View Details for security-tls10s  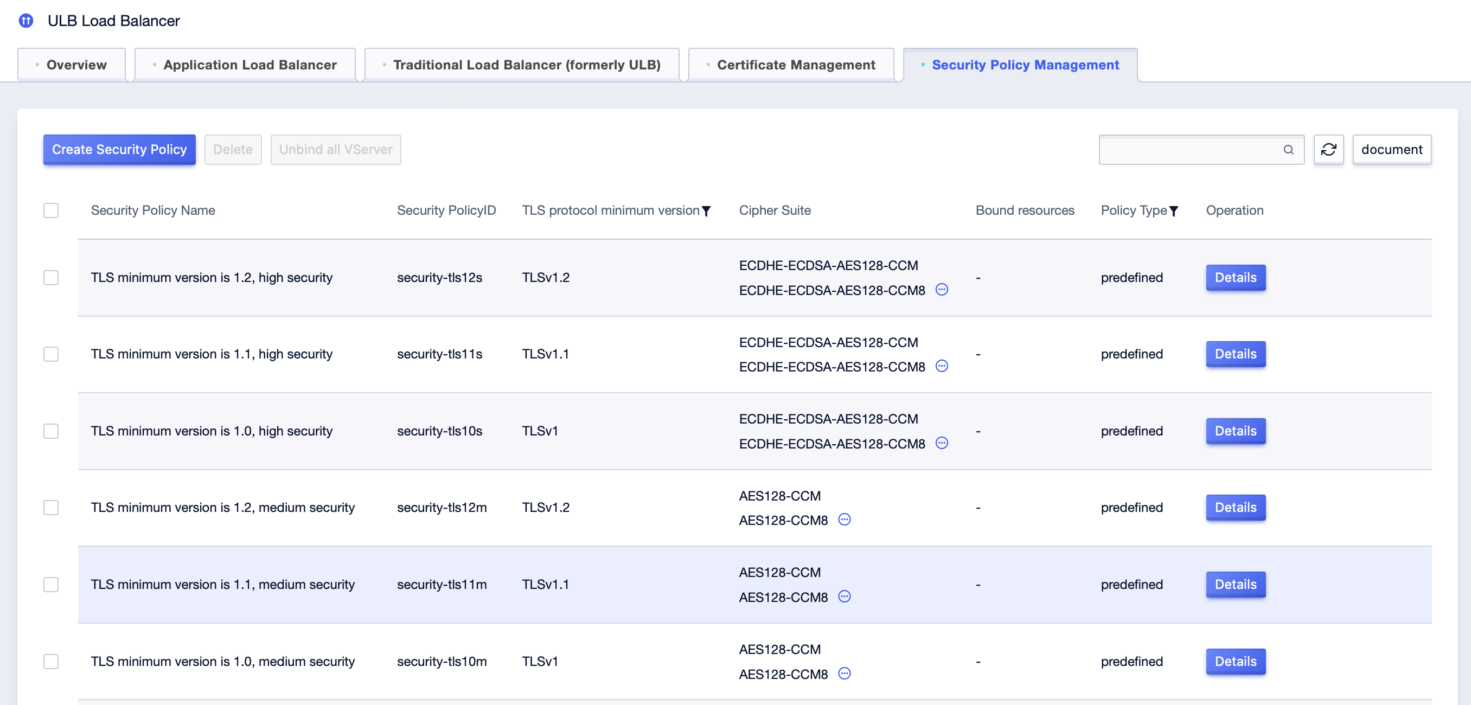click(x=1236, y=431)
